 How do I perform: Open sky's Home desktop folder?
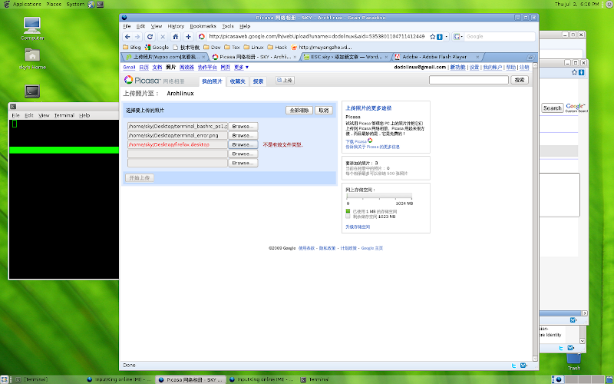(x=32, y=59)
